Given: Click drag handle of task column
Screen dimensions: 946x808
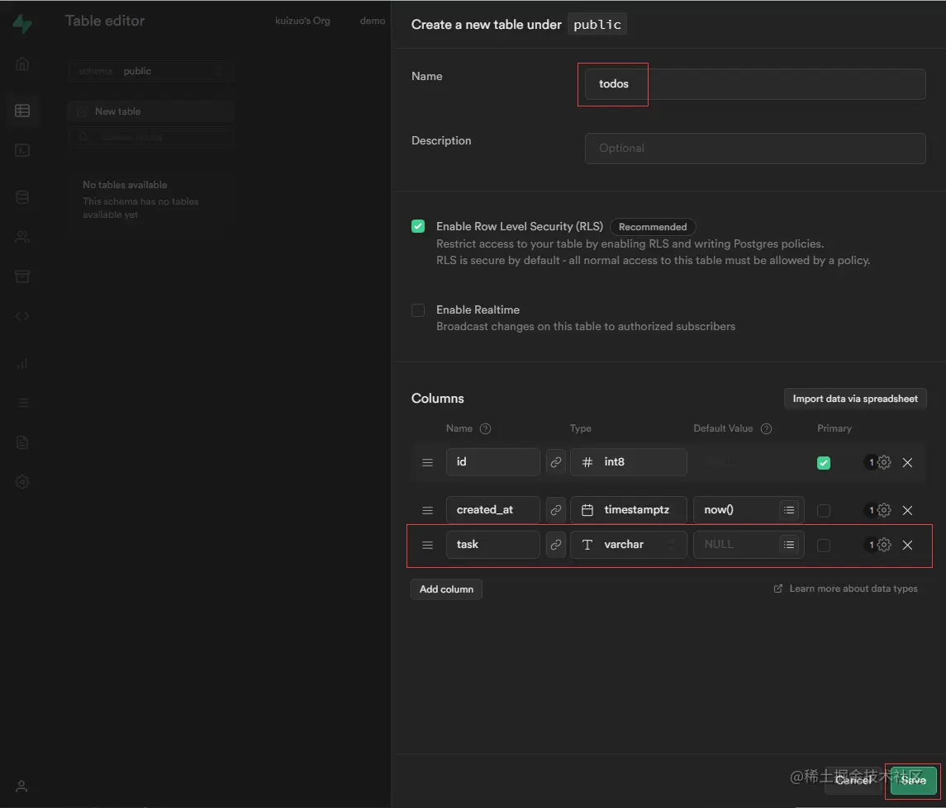Looking at the screenshot, I should coord(427,546).
